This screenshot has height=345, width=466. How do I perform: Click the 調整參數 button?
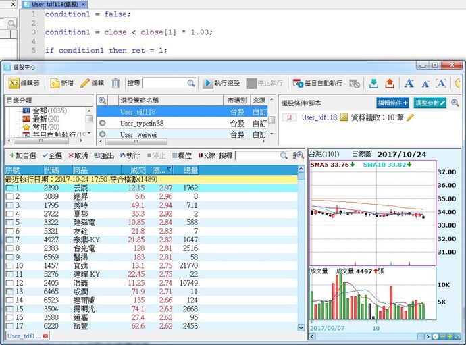[430, 103]
